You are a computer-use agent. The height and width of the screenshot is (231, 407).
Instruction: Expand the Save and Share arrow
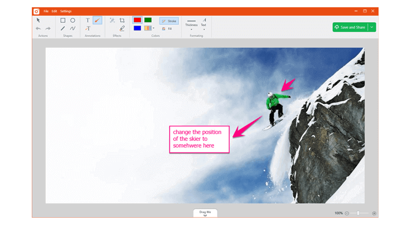coord(372,27)
